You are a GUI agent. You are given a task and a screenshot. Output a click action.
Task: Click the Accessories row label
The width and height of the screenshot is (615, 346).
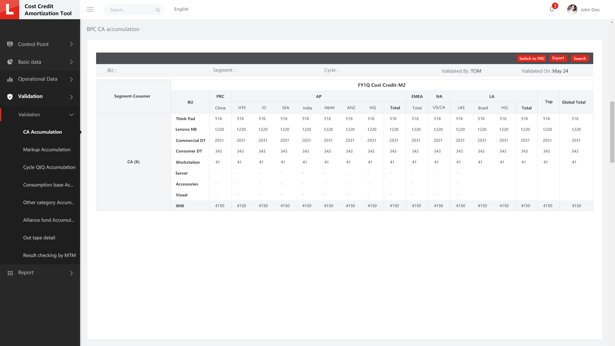187,184
